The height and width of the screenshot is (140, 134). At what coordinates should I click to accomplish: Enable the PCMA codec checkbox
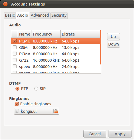[15, 54]
